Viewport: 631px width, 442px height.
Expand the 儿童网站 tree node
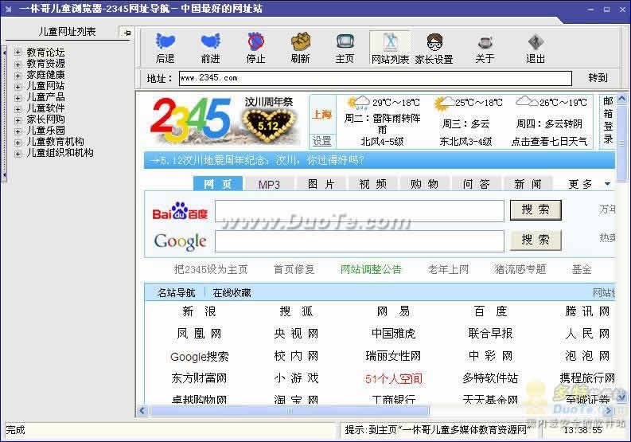pyautogui.click(x=18, y=86)
